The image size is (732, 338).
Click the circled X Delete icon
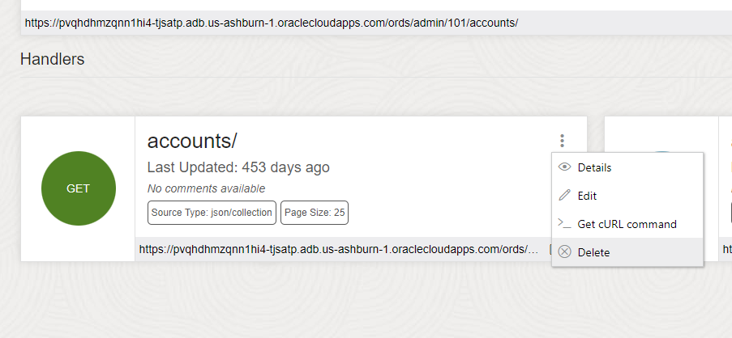565,251
